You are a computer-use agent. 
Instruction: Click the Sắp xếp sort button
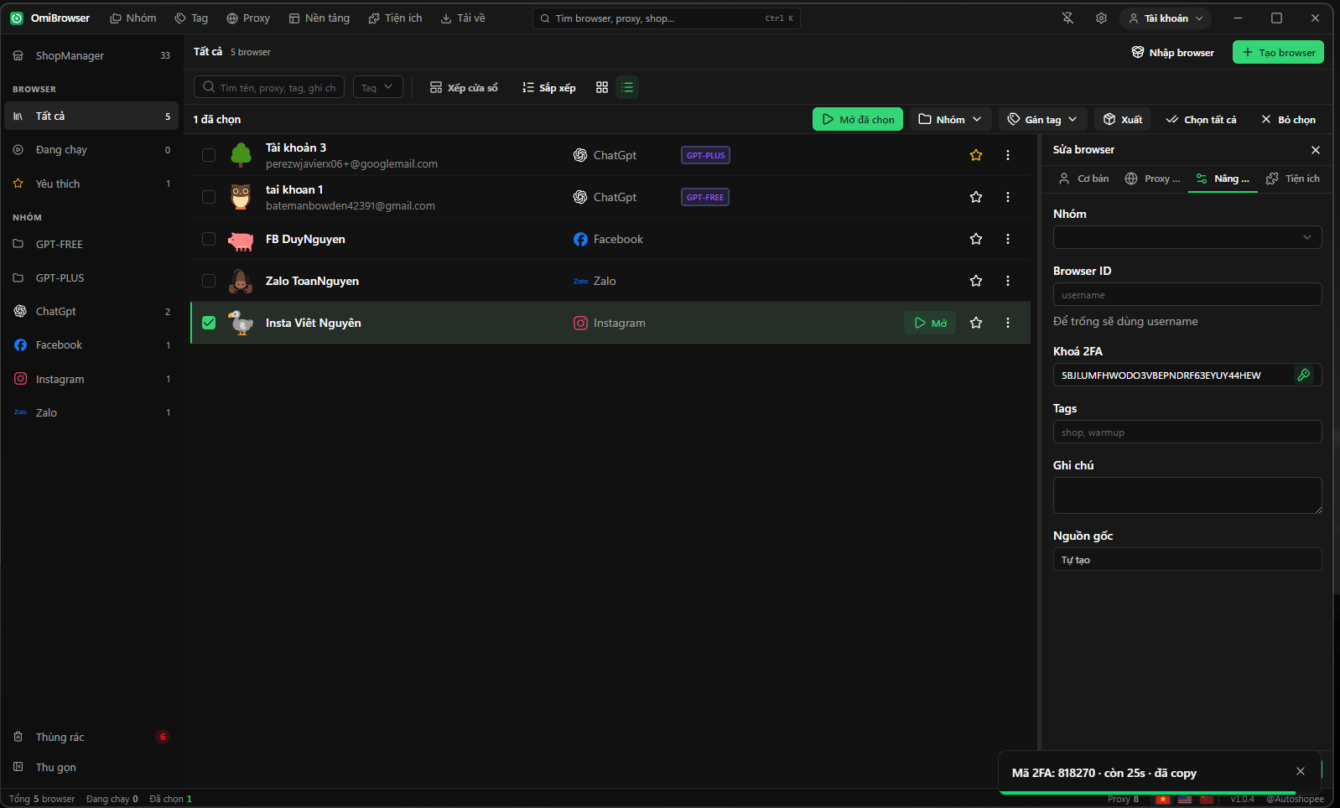549,87
